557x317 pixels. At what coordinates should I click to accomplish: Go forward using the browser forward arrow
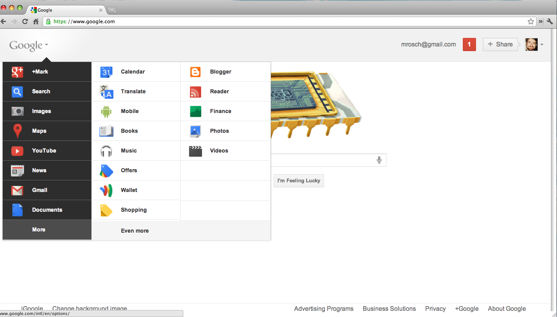tap(14, 21)
